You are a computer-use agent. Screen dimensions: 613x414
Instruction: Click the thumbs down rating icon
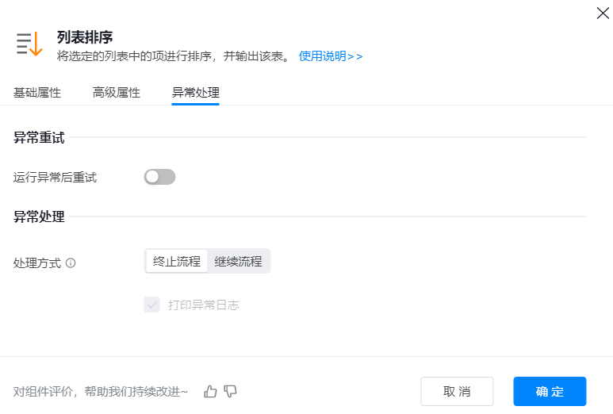click(230, 391)
